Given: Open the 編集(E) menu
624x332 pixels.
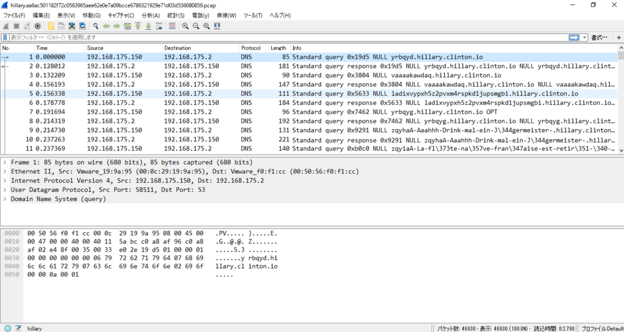Looking at the screenshot, I should pos(41,15).
